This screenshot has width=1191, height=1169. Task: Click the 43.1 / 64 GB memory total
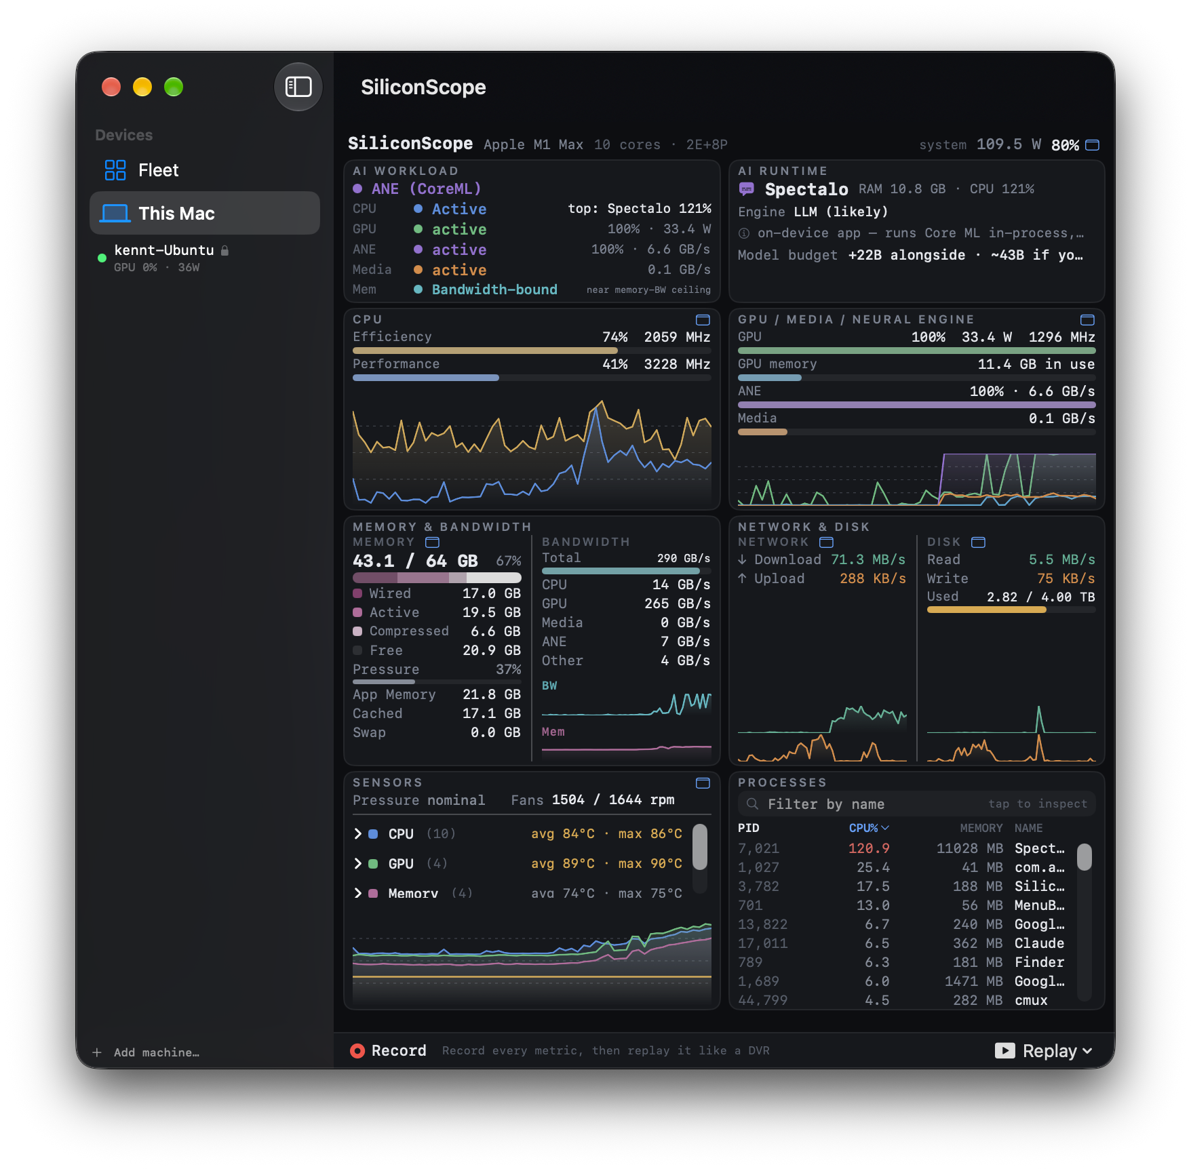click(x=415, y=561)
